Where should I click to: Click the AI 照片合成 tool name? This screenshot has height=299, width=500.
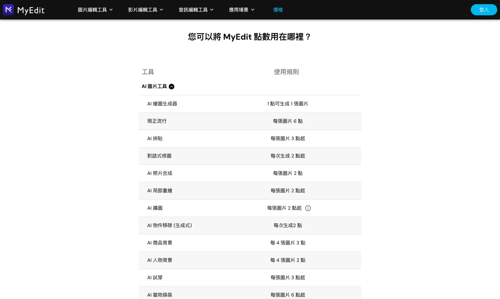[160, 173]
